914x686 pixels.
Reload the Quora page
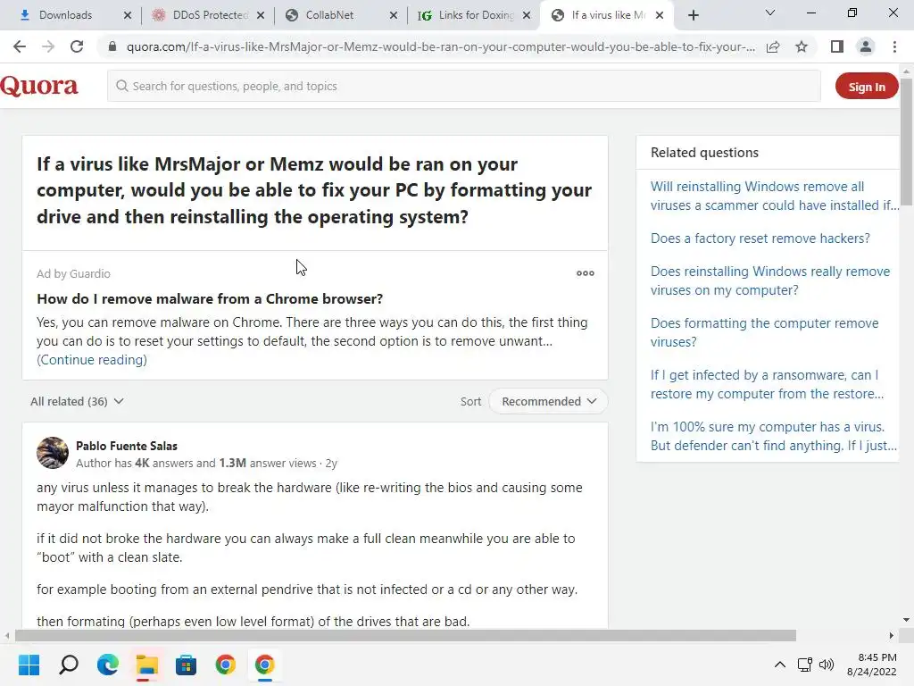[77, 46]
